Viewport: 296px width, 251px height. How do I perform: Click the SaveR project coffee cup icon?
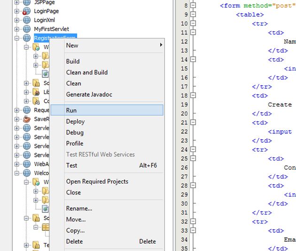coord(27,119)
